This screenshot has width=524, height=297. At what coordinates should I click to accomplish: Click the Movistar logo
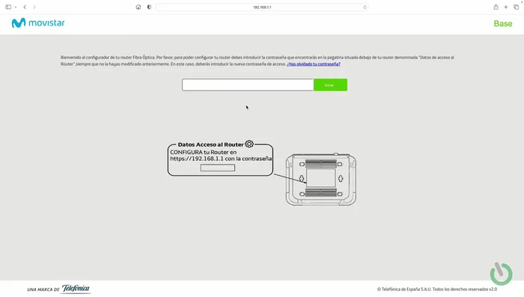[38, 22]
